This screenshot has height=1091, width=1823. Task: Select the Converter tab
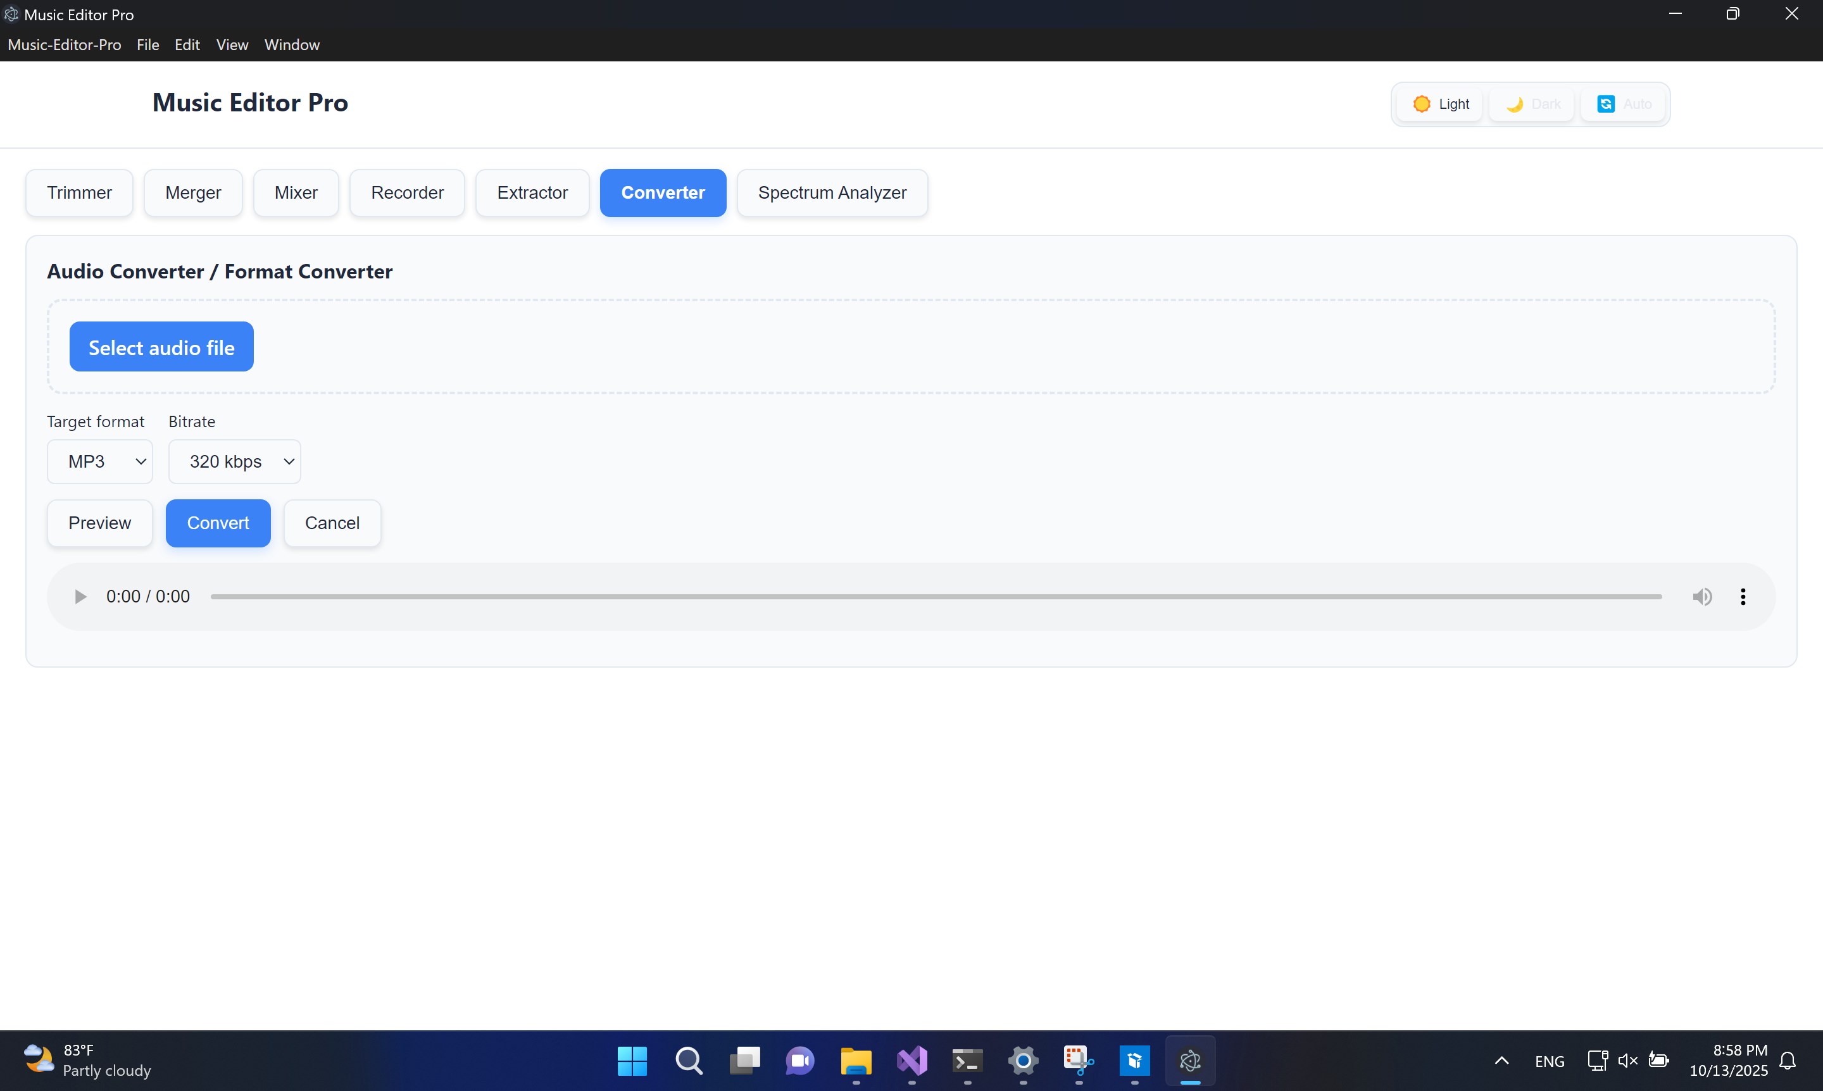(663, 192)
